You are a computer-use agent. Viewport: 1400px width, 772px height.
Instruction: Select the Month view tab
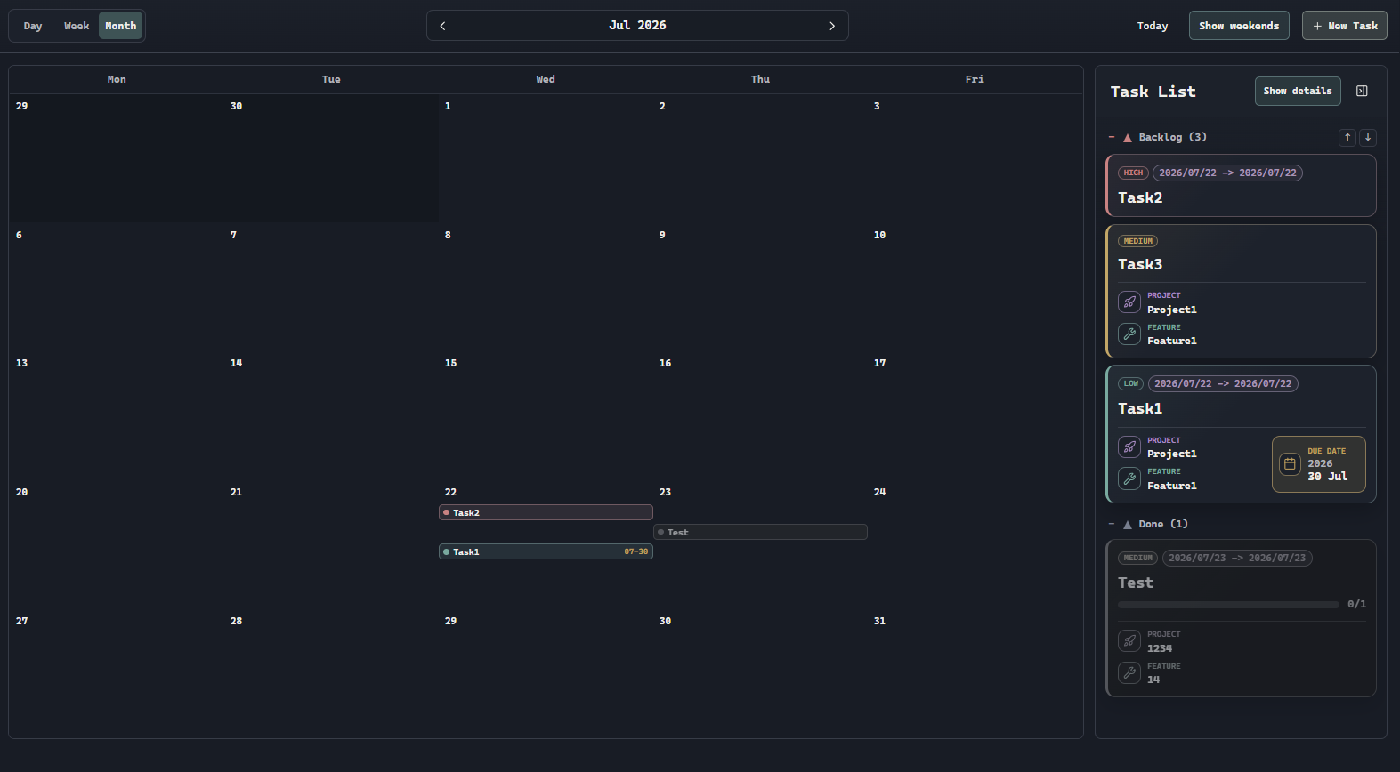(x=121, y=26)
